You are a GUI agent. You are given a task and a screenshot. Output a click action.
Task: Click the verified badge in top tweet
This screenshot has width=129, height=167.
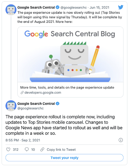pos(57,8)
